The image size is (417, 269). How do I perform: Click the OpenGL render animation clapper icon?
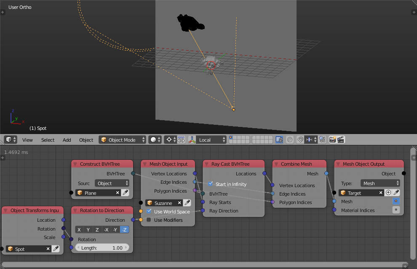[341, 140]
